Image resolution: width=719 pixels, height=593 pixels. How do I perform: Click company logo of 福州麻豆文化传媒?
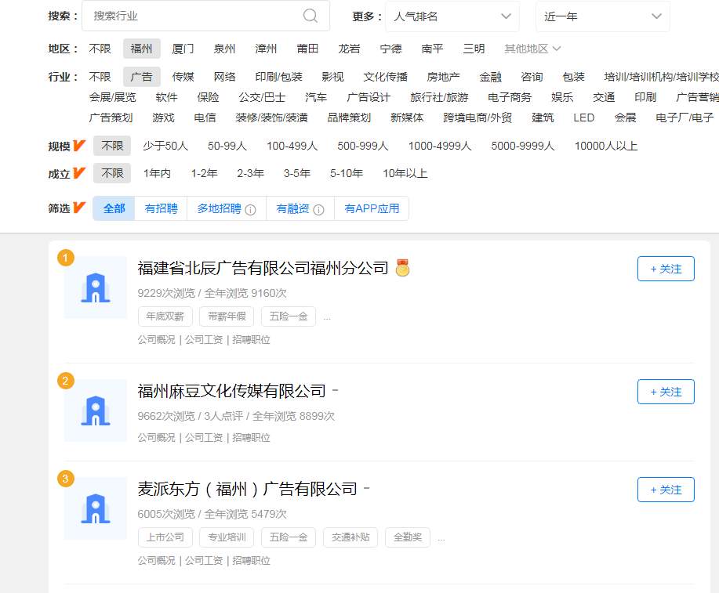tap(96, 410)
